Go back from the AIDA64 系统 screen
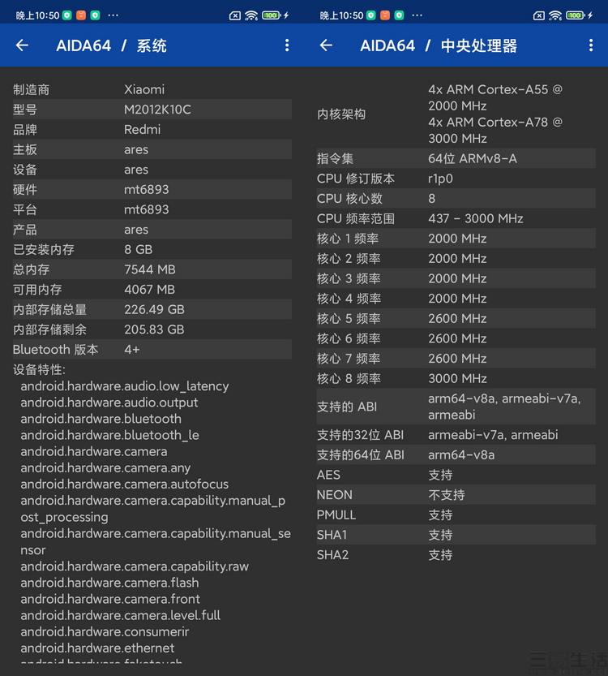This screenshot has width=608, height=676. point(22,45)
